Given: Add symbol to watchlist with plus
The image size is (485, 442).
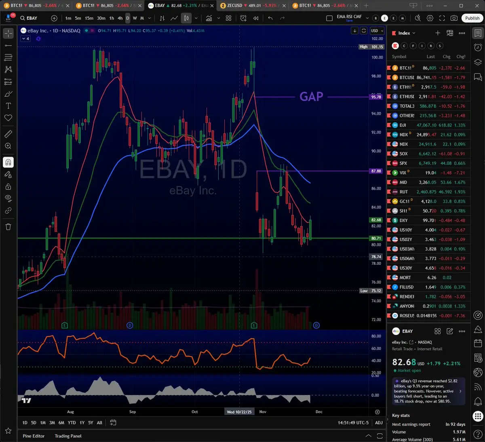Looking at the screenshot, I should coord(438,33).
